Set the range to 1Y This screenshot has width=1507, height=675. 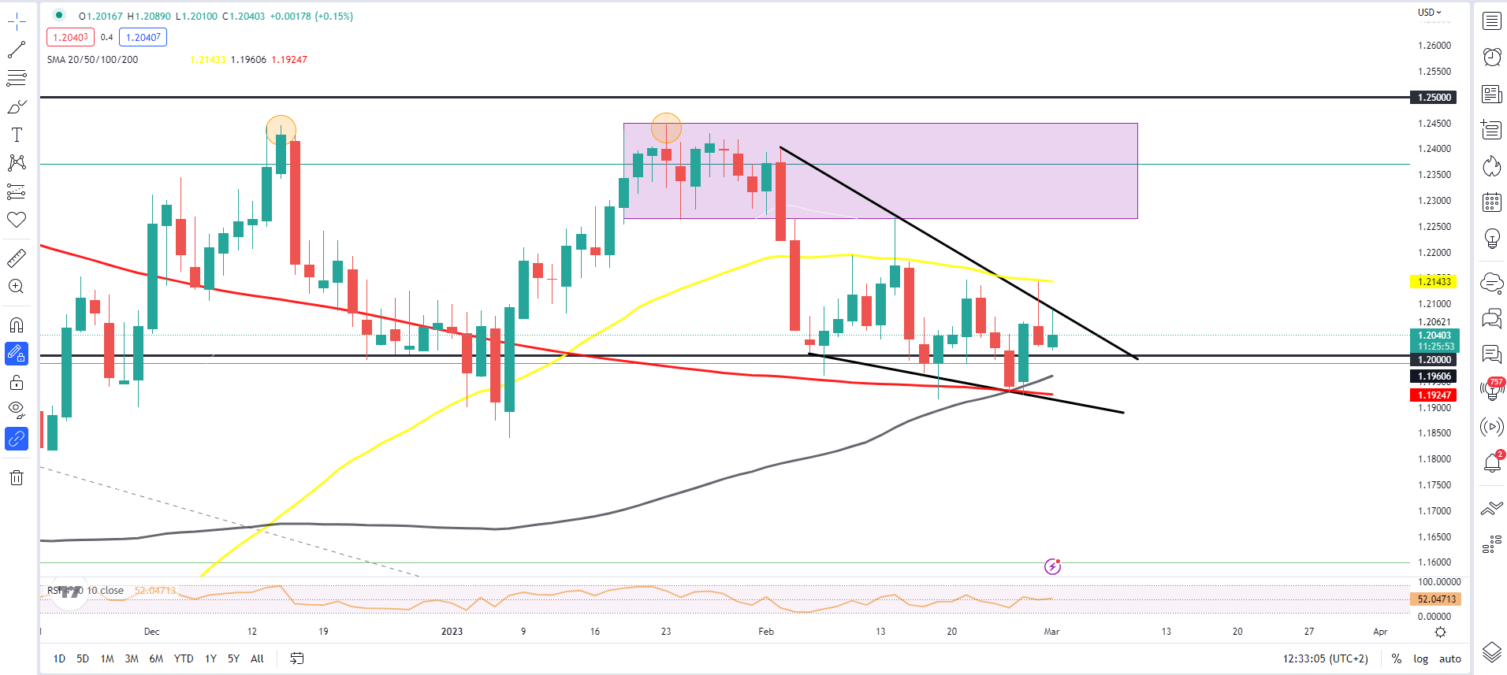[210, 658]
